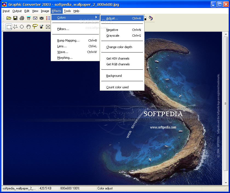Select the yellow lasso tool

coord(35,27)
